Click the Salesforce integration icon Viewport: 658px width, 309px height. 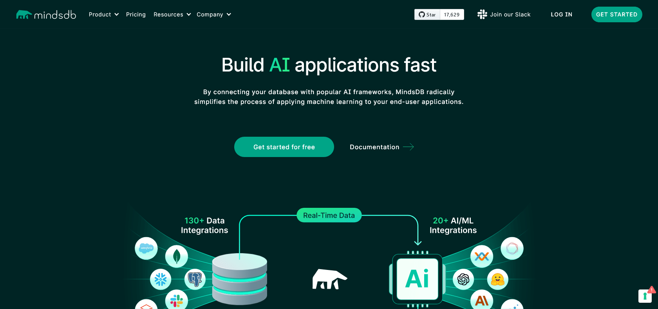146,248
